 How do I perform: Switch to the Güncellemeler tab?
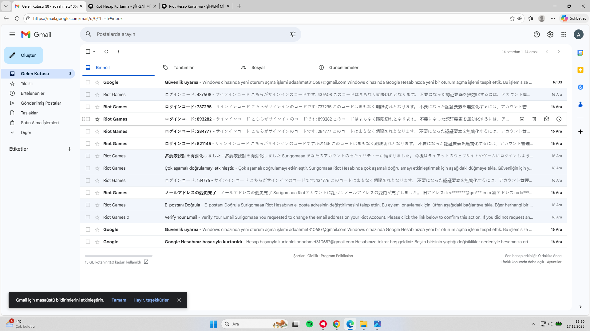tap(351, 67)
